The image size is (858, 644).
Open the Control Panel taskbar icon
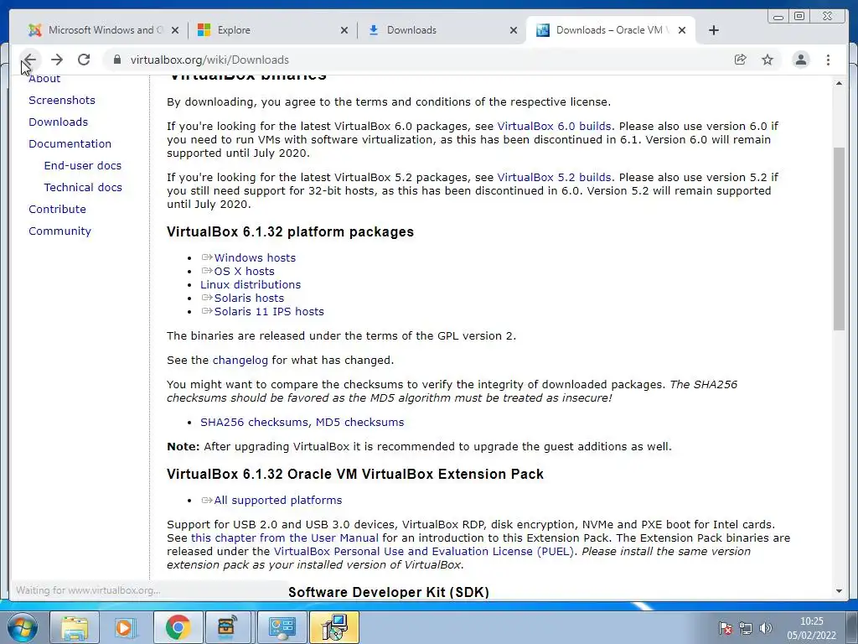pyautogui.click(x=282, y=627)
